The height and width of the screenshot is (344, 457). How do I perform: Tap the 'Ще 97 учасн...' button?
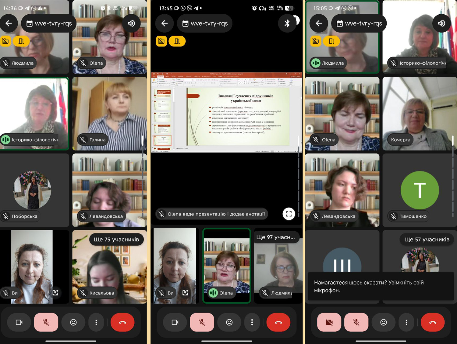click(276, 237)
